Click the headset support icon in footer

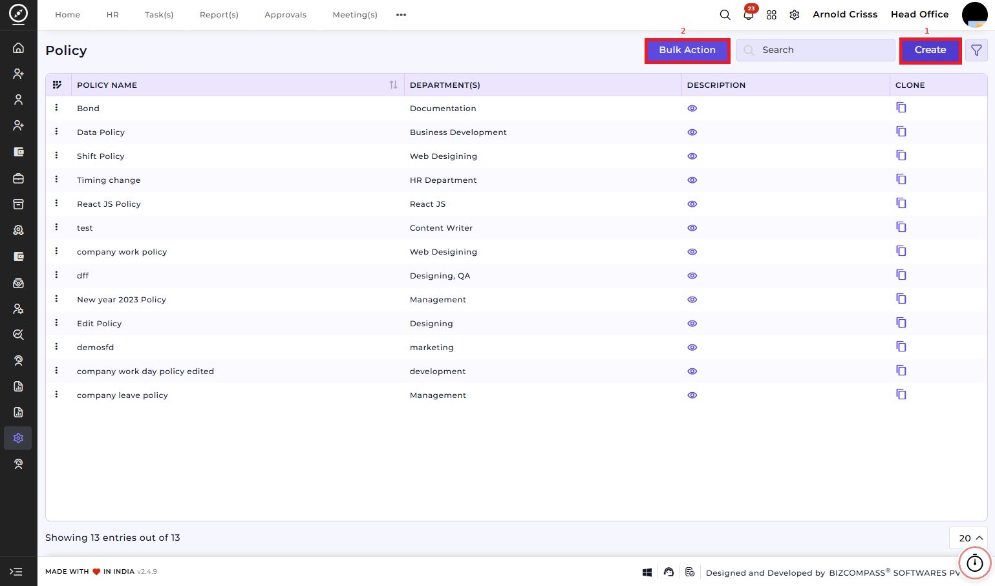click(669, 572)
